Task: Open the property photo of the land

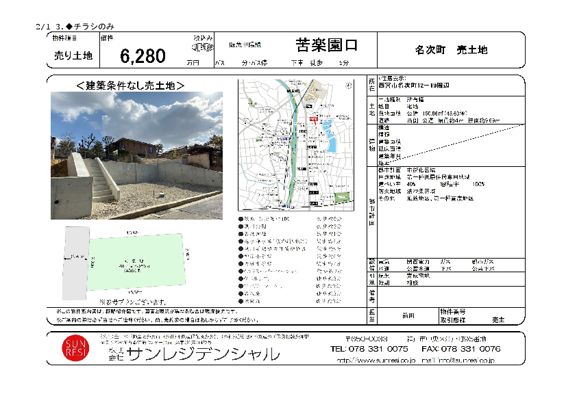Action: (x=136, y=155)
